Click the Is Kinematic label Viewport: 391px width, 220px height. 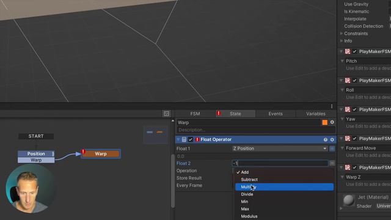pyautogui.click(x=357, y=12)
